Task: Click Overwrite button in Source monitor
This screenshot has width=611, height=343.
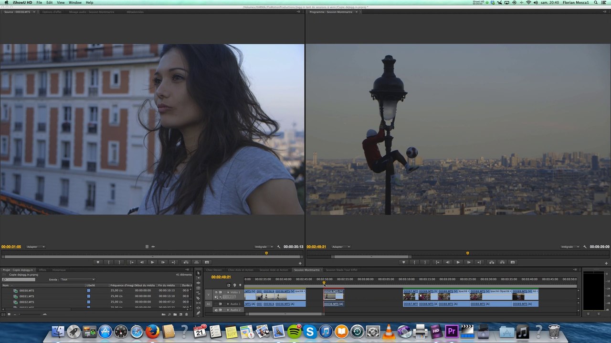Action: [196, 262]
